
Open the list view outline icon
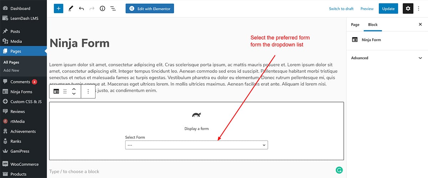(113, 9)
